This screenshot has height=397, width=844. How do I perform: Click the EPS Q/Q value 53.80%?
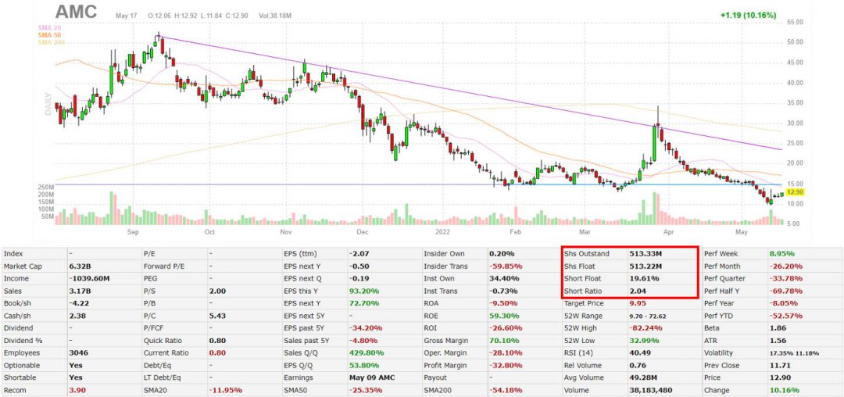coord(364,365)
